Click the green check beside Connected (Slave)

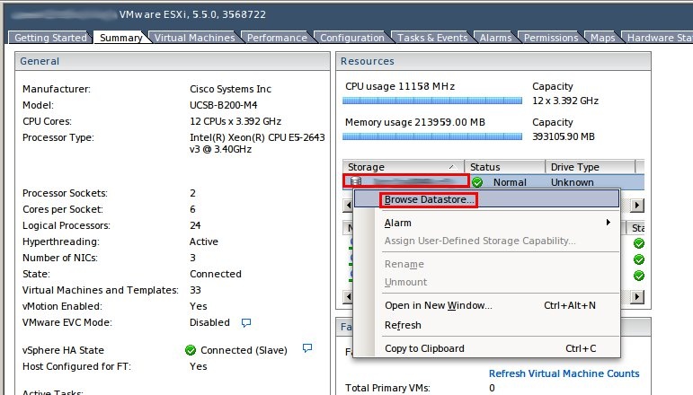tap(190, 350)
